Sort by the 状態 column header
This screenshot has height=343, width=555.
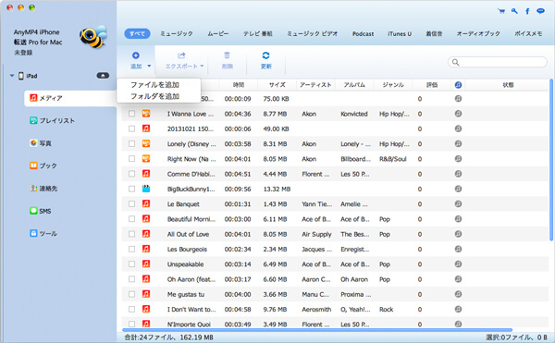(x=508, y=85)
